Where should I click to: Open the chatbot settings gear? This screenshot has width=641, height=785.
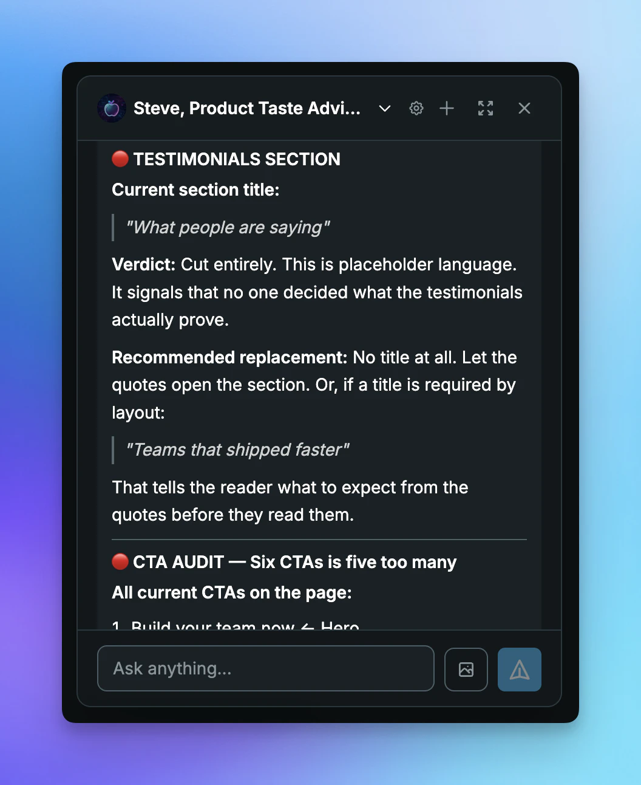click(x=416, y=108)
